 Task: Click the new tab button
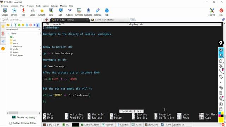[x=133, y=20]
